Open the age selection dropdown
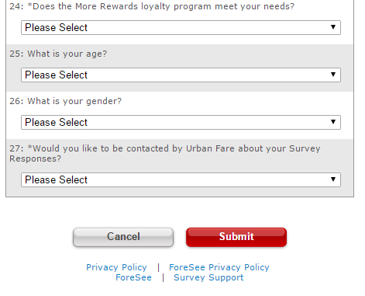365x296 pixels. coord(181,75)
